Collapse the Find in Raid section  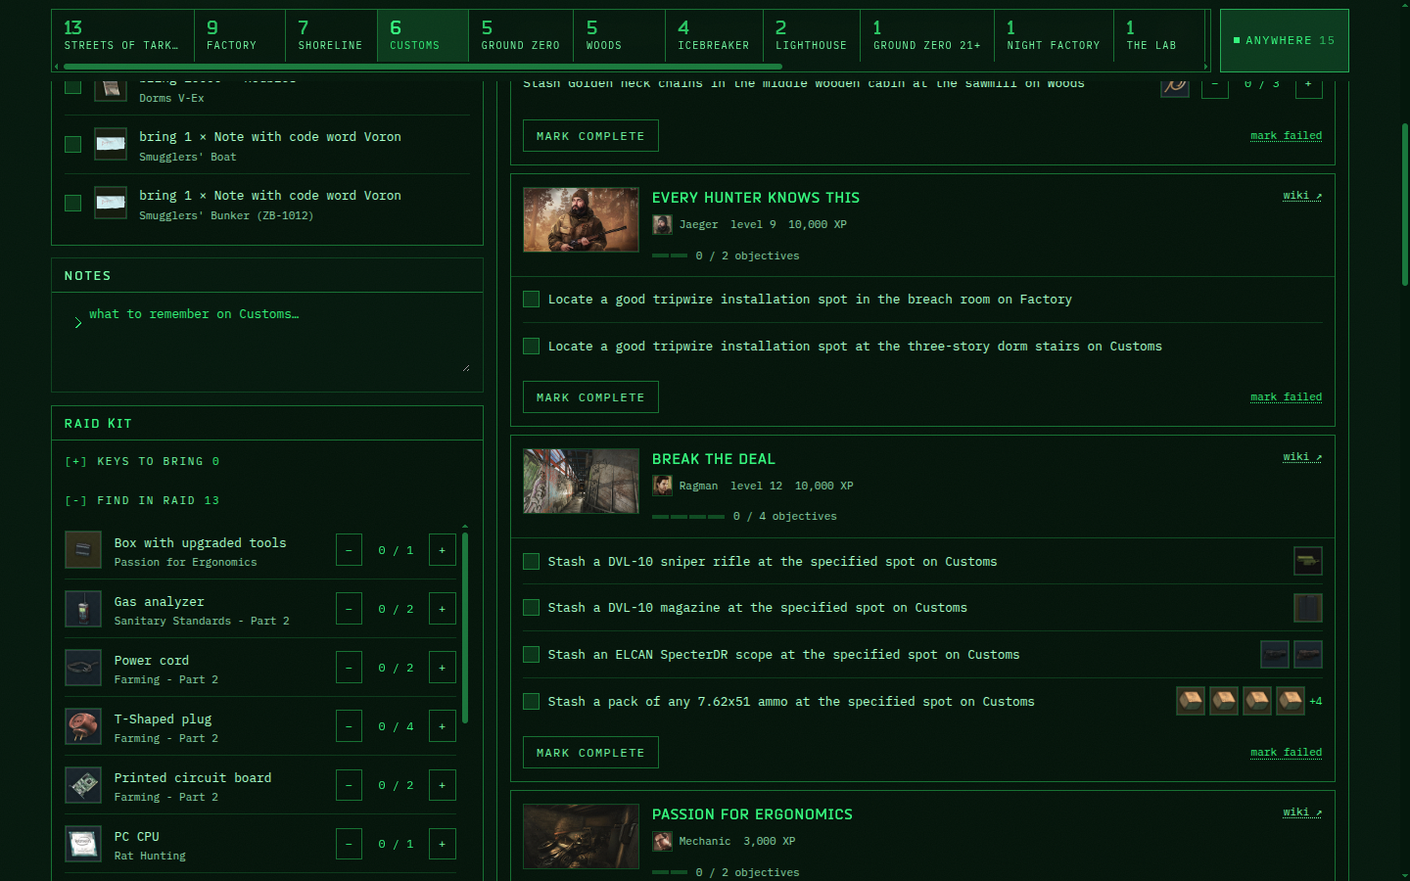(x=142, y=500)
